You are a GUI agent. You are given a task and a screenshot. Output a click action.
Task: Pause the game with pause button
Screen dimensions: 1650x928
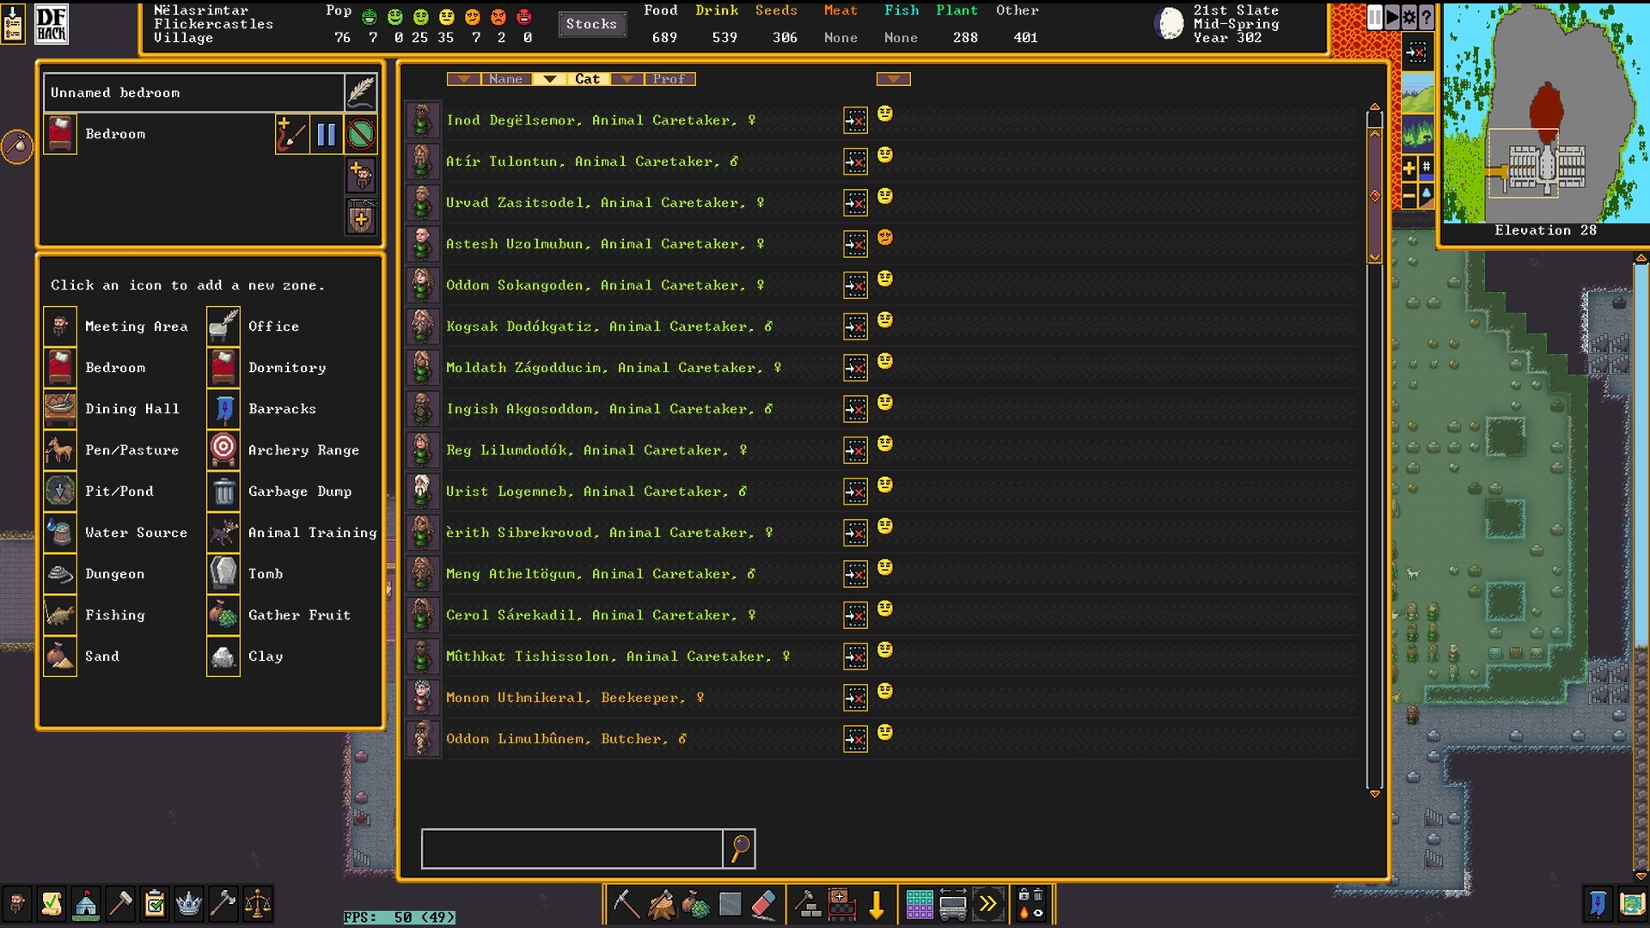click(x=1374, y=17)
